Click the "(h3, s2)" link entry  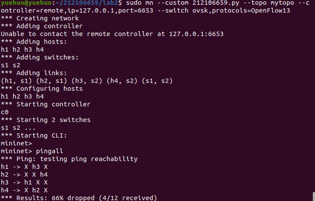coord(86,81)
